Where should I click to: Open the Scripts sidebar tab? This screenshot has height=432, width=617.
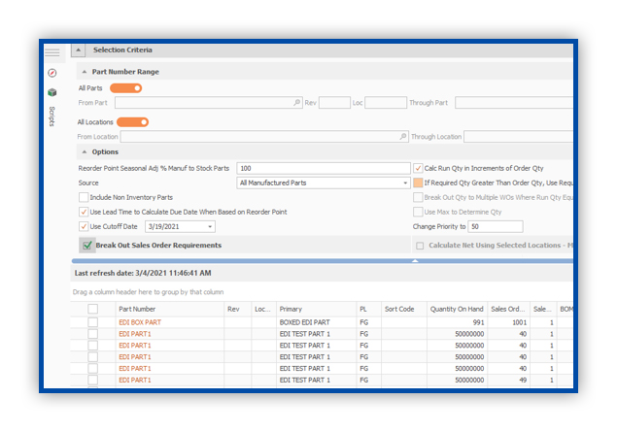(x=51, y=116)
